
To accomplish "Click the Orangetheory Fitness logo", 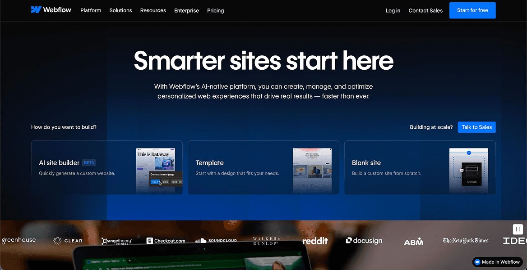I will pos(116,241).
